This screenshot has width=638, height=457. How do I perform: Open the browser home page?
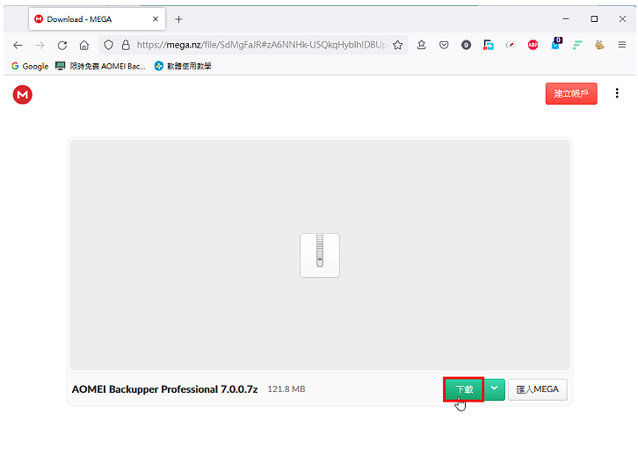point(84,45)
